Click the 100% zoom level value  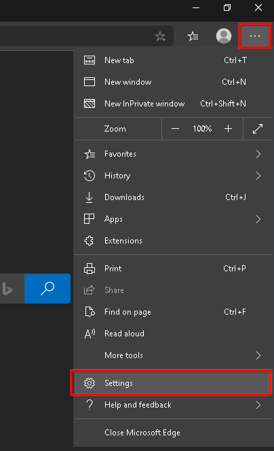pyautogui.click(x=202, y=129)
